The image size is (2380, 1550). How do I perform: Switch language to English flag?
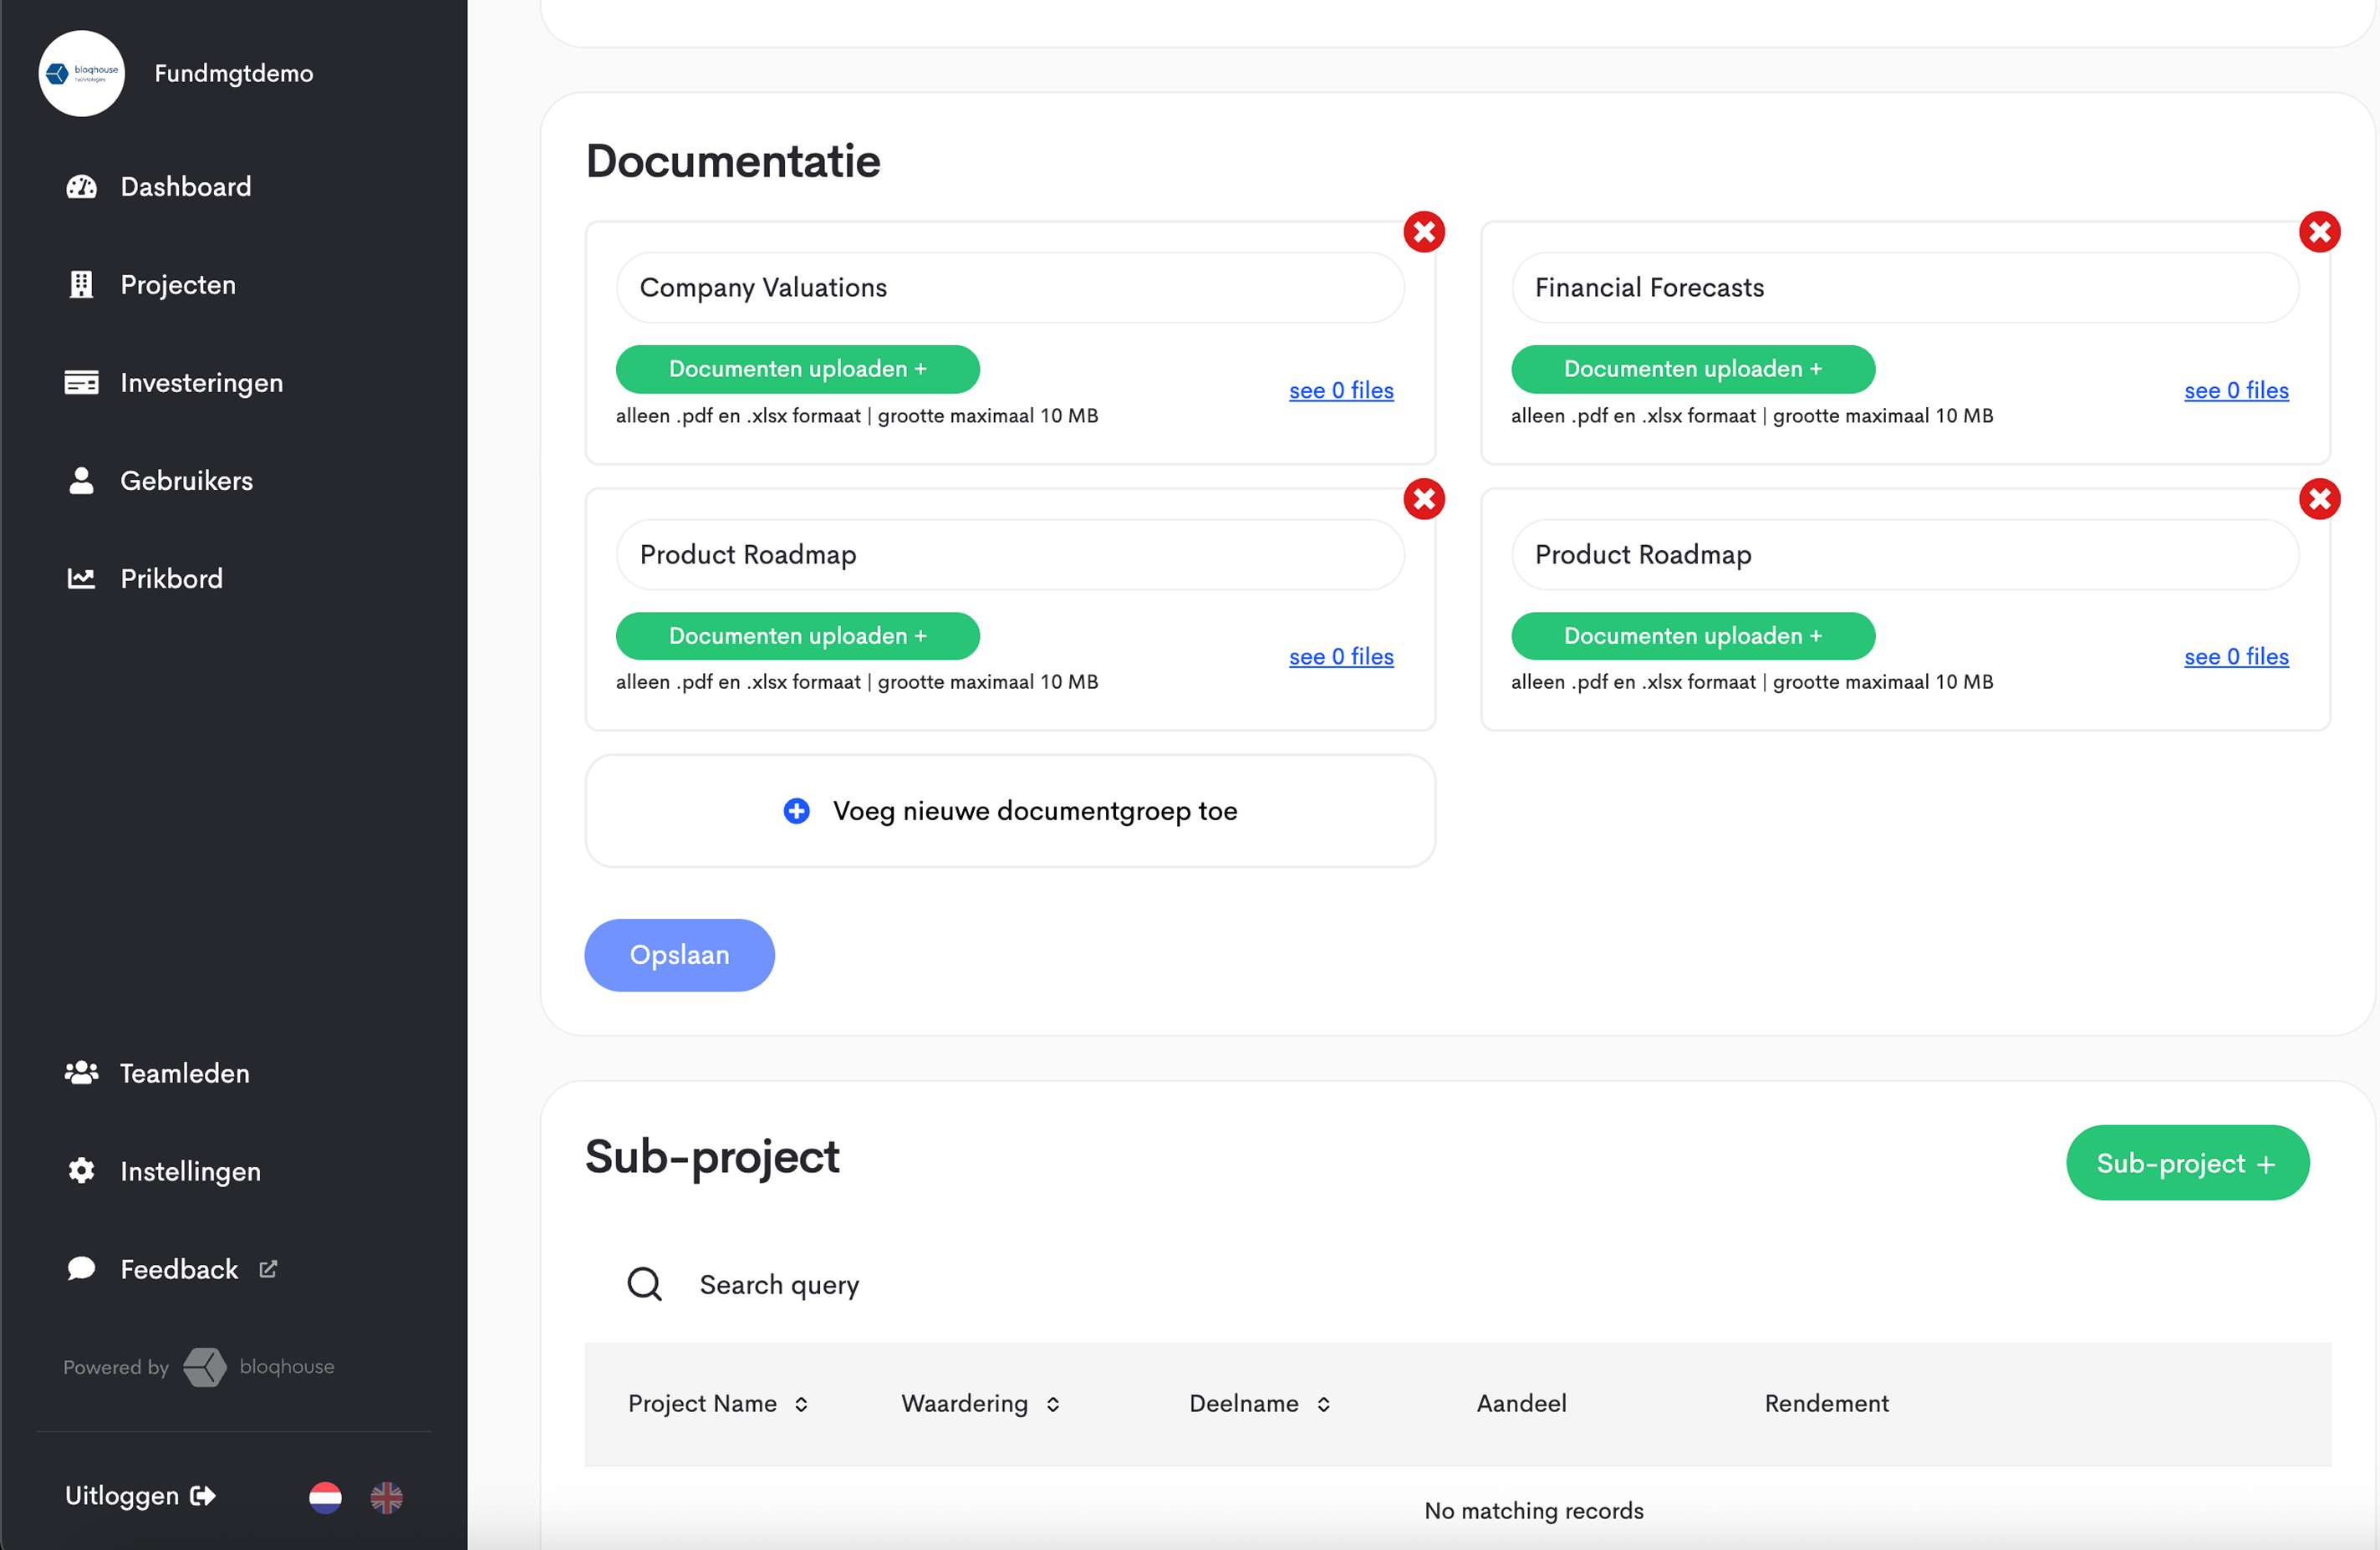[x=386, y=1497]
